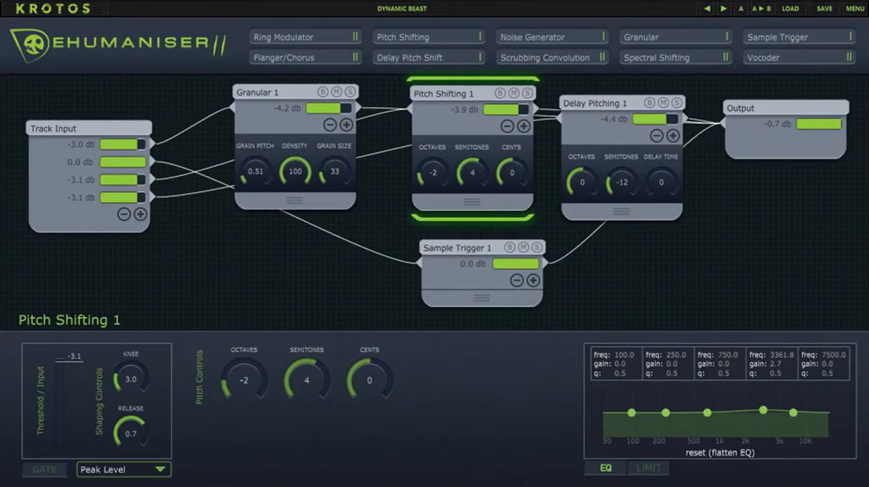Click the next preset arrow
Viewport: 869px width, 487px height.
[724, 9]
